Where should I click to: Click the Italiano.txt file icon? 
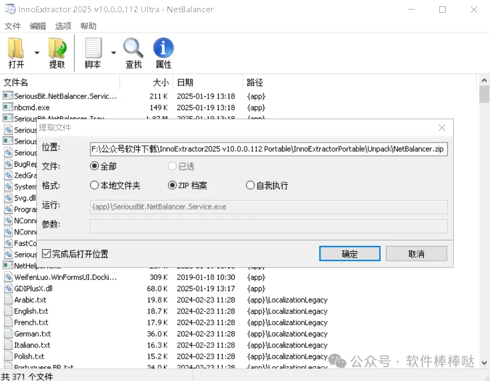tap(8, 345)
